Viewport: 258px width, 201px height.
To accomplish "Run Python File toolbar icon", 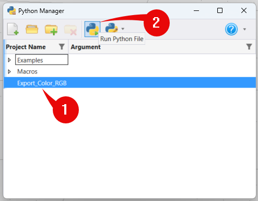I will tap(92, 29).
